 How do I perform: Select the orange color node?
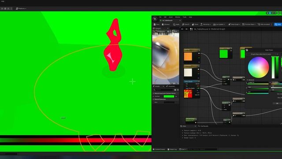coord(192,56)
